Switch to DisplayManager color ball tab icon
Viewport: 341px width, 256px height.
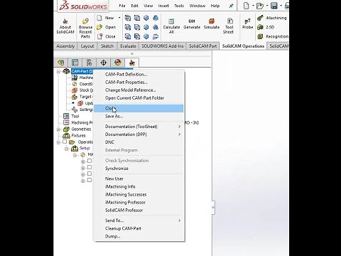point(118,63)
